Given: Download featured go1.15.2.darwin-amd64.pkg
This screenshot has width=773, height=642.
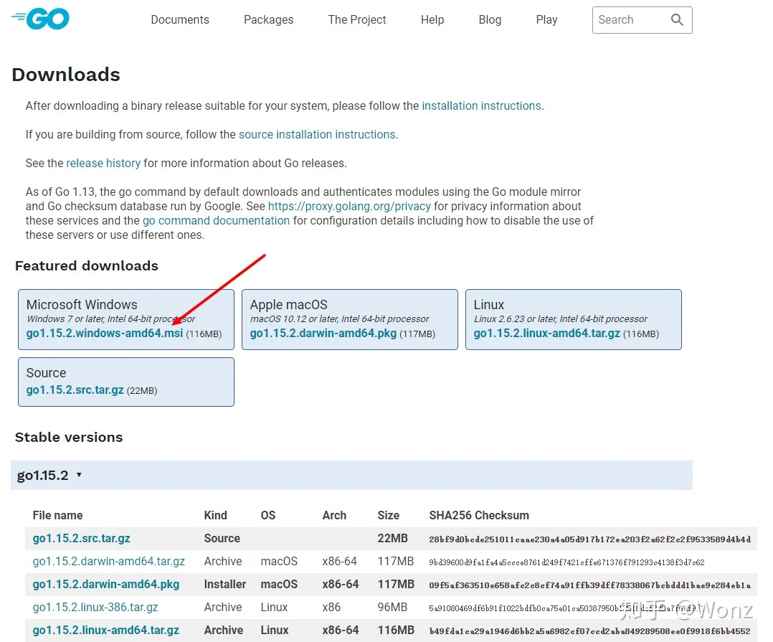Looking at the screenshot, I should tap(323, 334).
